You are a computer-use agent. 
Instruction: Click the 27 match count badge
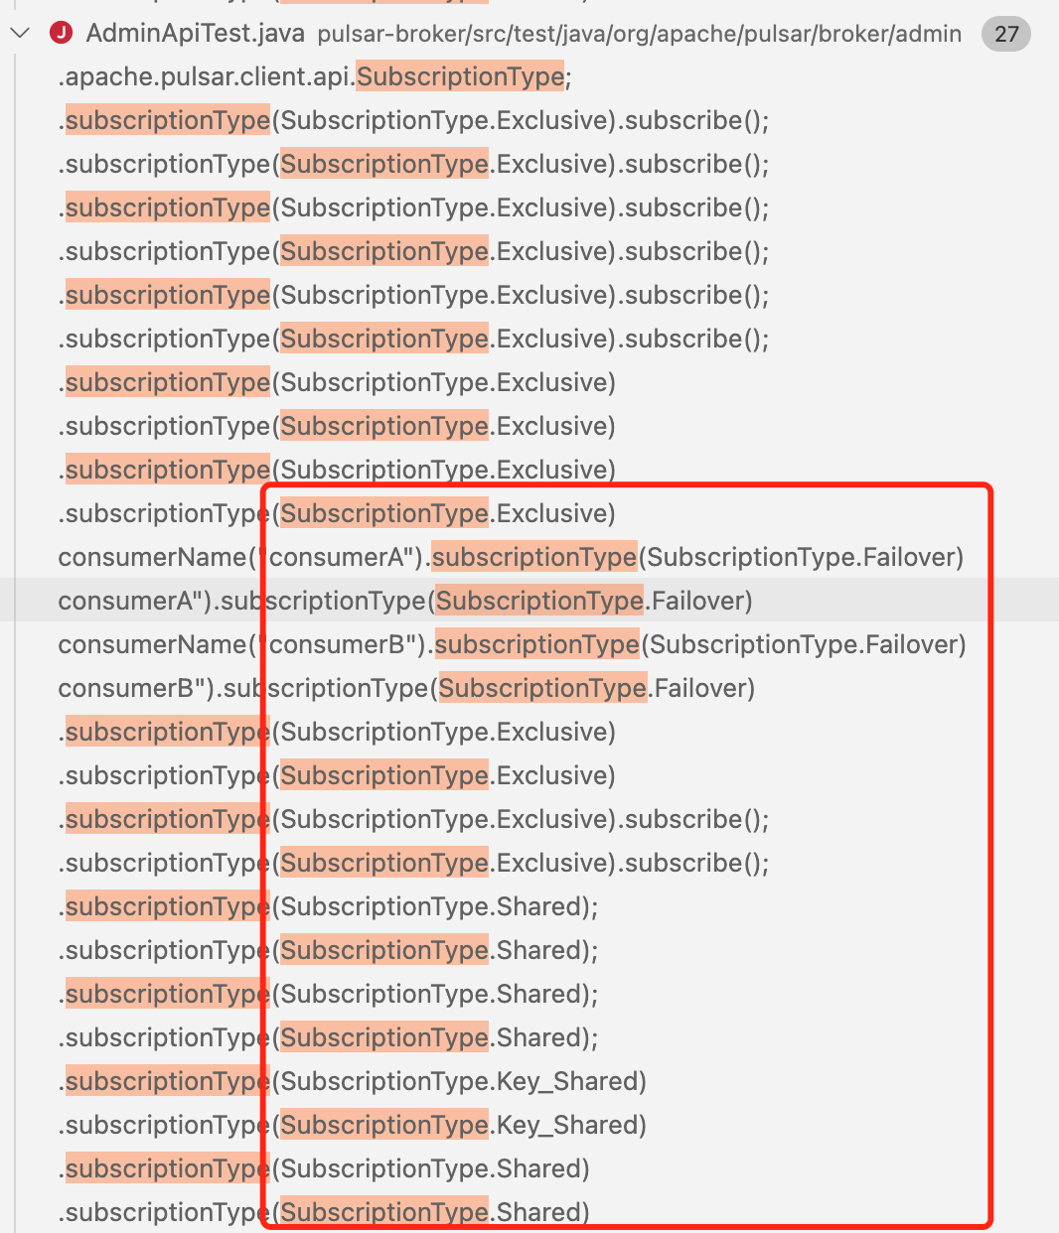tap(1005, 35)
